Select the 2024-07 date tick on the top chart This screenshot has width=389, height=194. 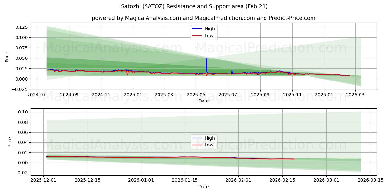tap(37, 95)
